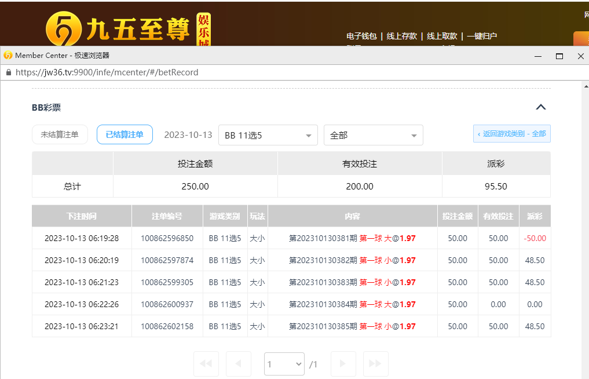589x379 pixels.
Task: Go to previous page arrow
Action: coord(238,364)
